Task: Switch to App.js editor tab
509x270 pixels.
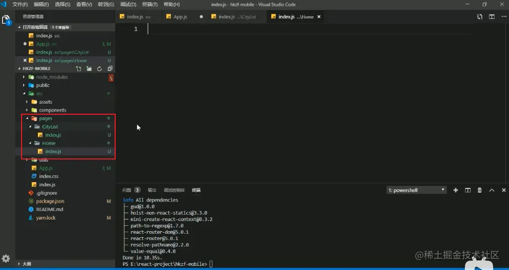Action: 184,17
